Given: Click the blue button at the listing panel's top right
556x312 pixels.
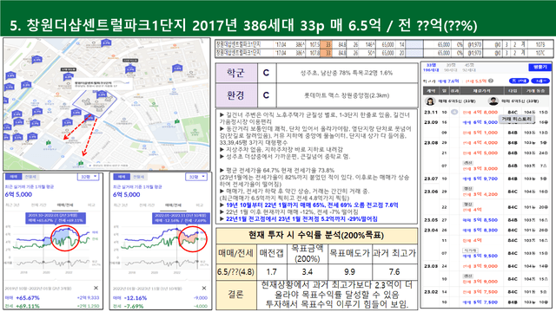Looking at the screenshot, I should point(540,68).
